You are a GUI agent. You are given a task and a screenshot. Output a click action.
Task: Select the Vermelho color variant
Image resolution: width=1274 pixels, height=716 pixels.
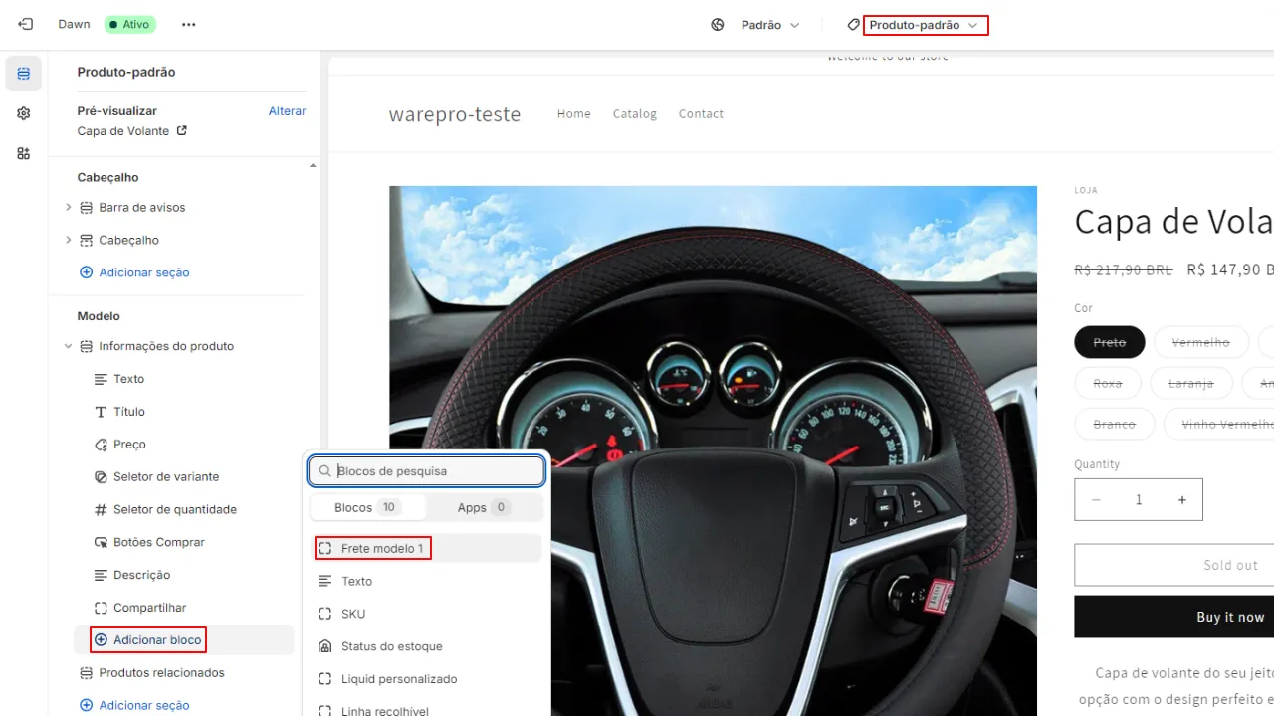pyautogui.click(x=1201, y=342)
